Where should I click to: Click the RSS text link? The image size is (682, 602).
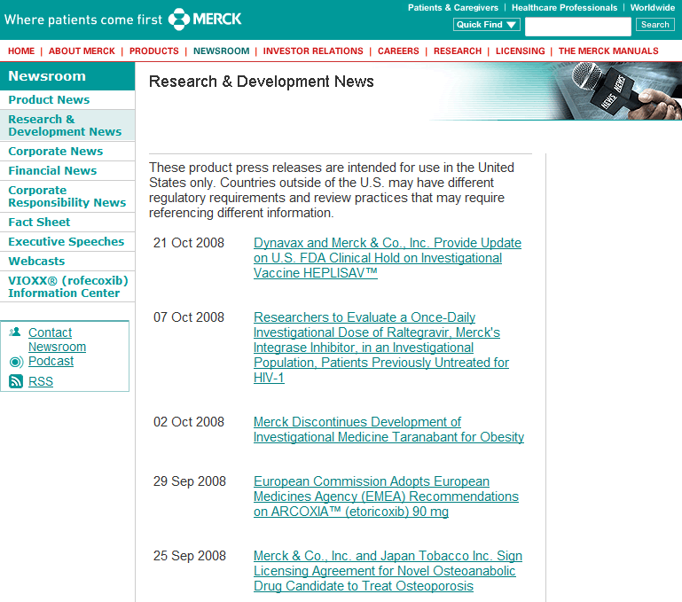coord(41,381)
